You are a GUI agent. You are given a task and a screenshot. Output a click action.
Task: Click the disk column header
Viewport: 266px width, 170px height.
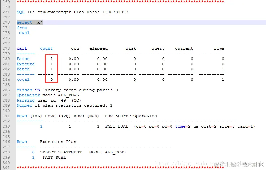pyautogui.click(x=131, y=48)
